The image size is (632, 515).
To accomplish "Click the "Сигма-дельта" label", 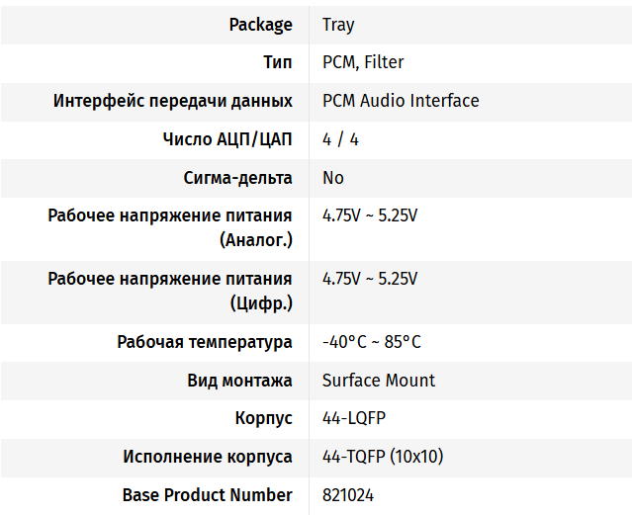I will (237, 178).
